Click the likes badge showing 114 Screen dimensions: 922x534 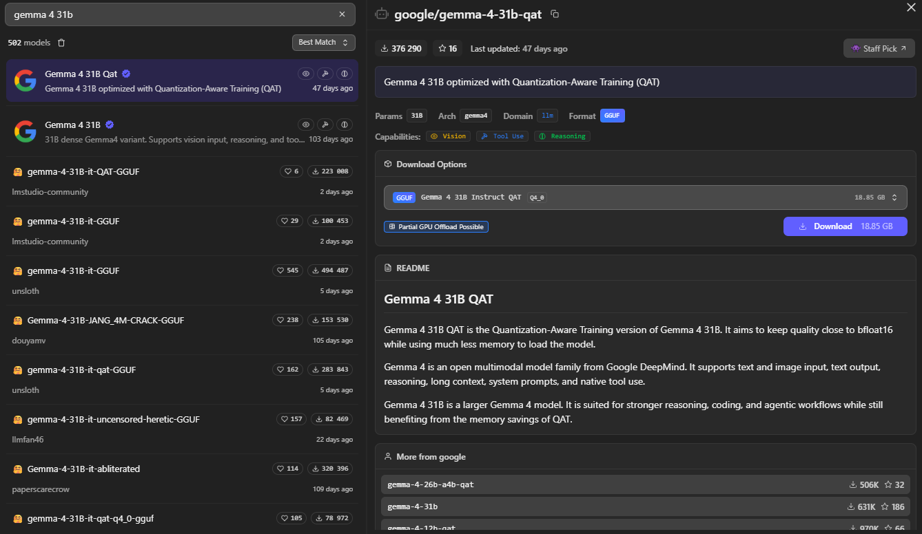(x=287, y=469)
